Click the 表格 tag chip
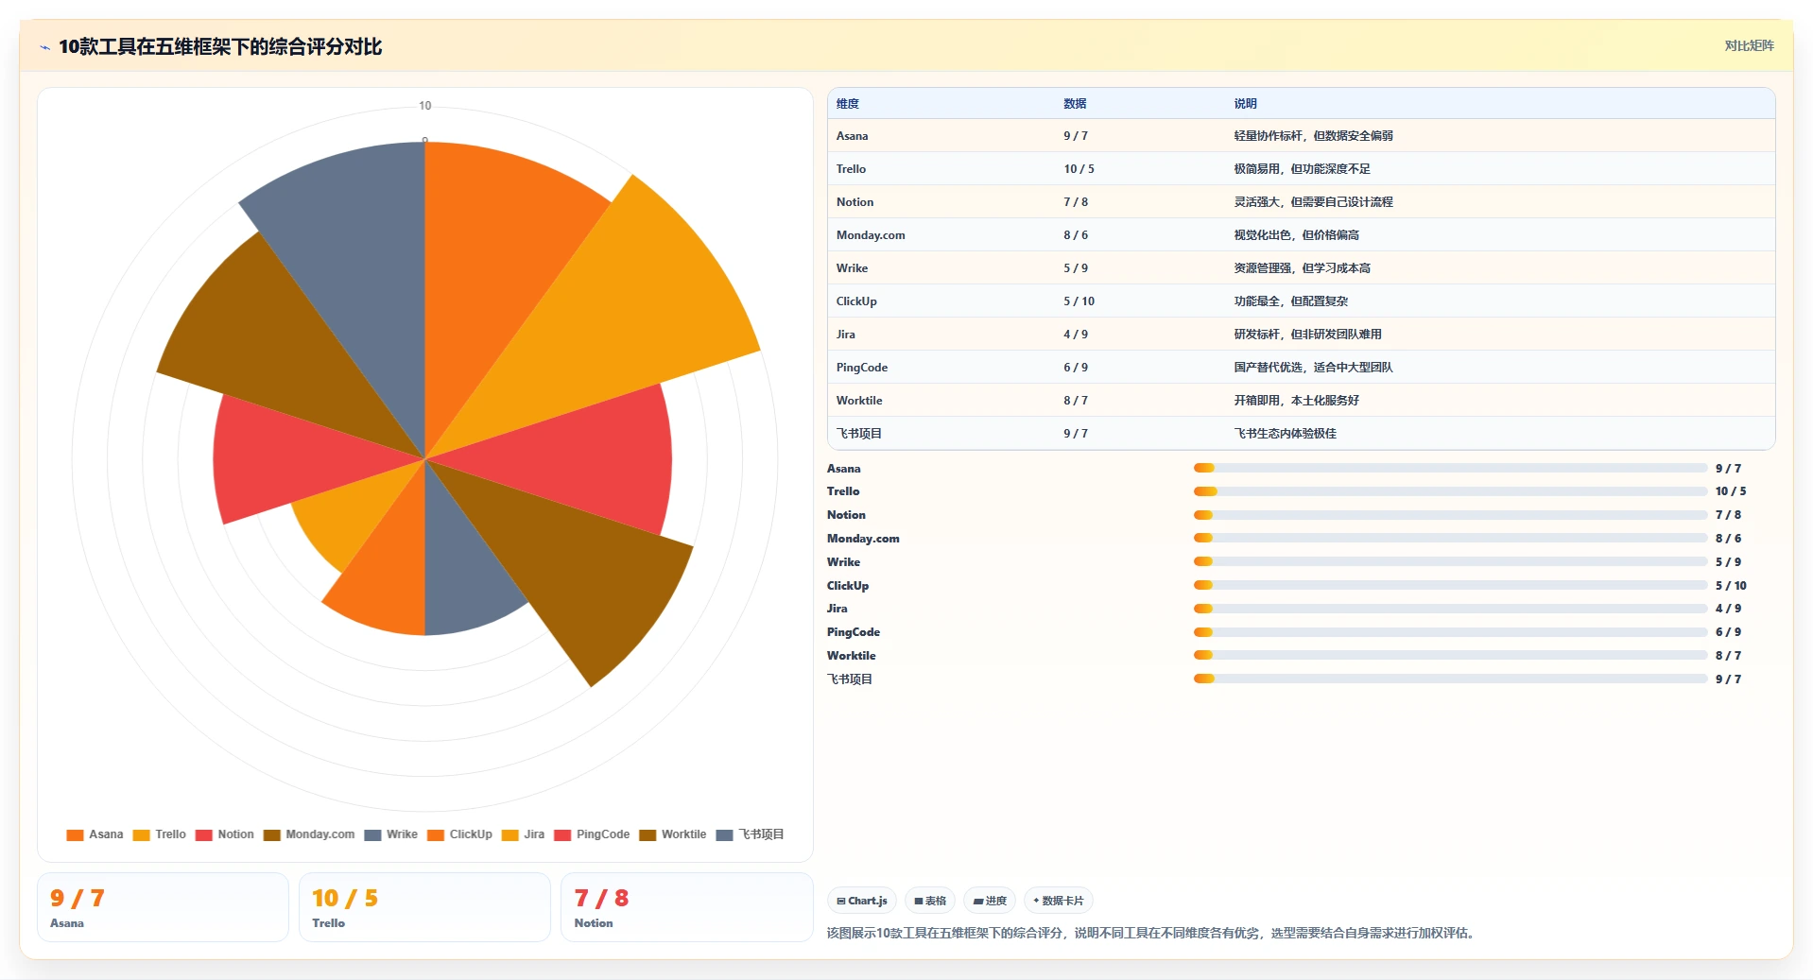This screenshot has height=980, width=1813. 930,901
